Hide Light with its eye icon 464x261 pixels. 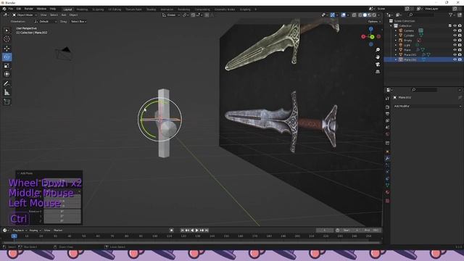[x=455, y=45]
